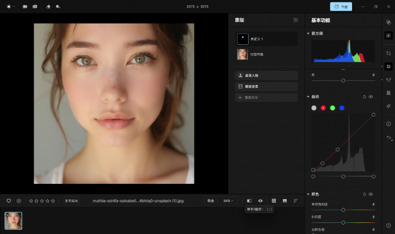Switch to grid view icon
395x234 pixels.
click(274, 201)
